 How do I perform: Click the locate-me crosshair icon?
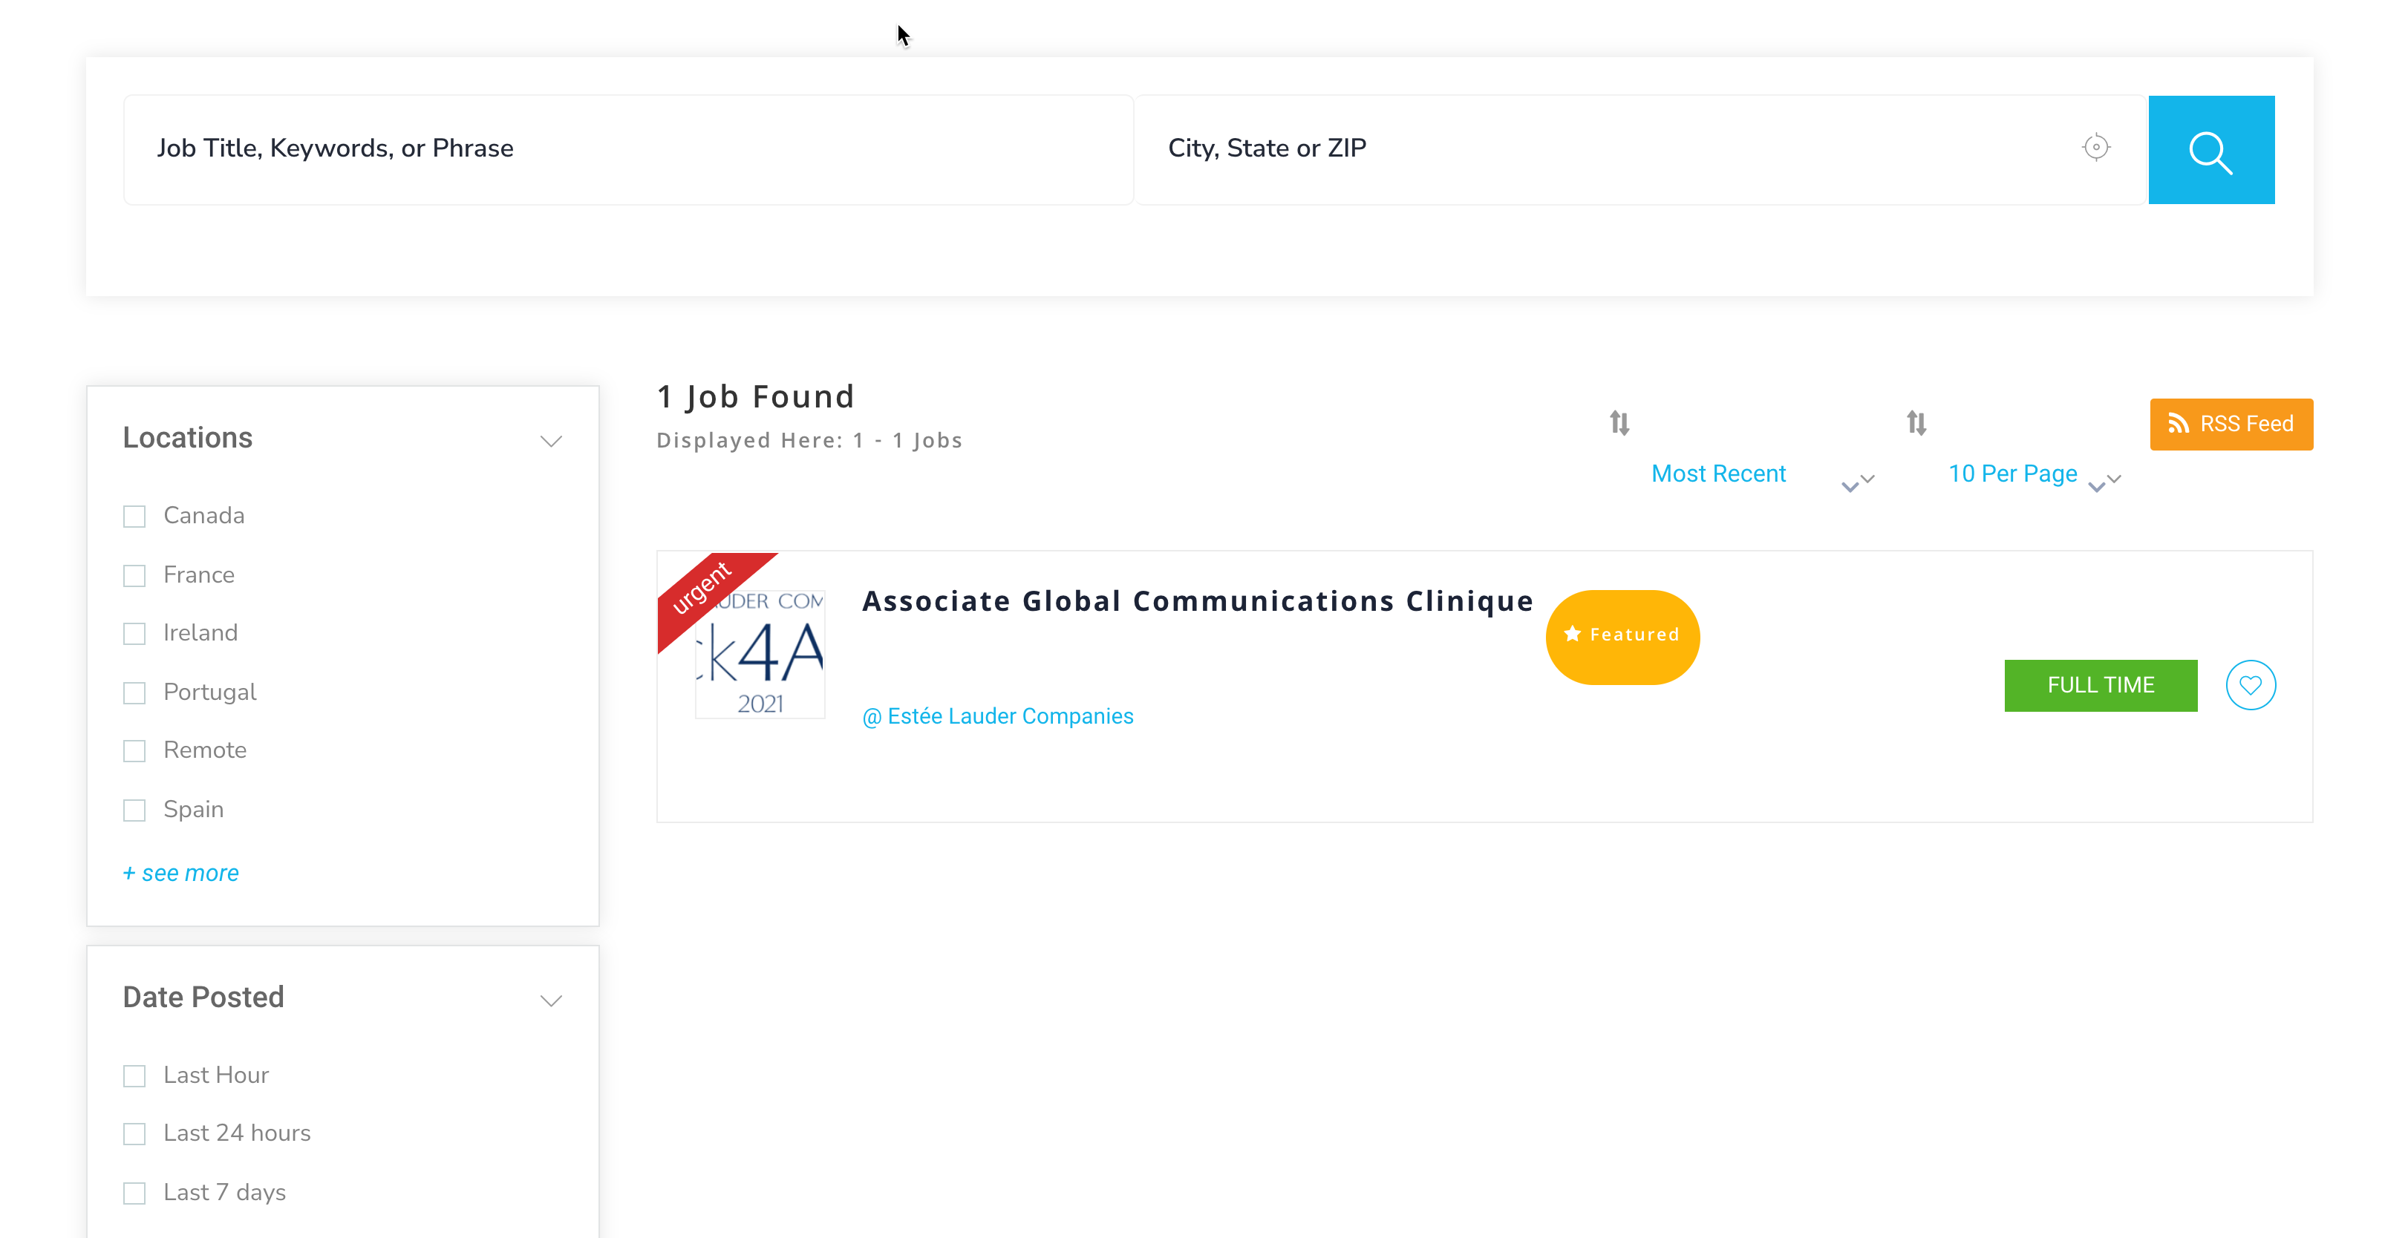pyautogui.click(x=2095, y=148)
